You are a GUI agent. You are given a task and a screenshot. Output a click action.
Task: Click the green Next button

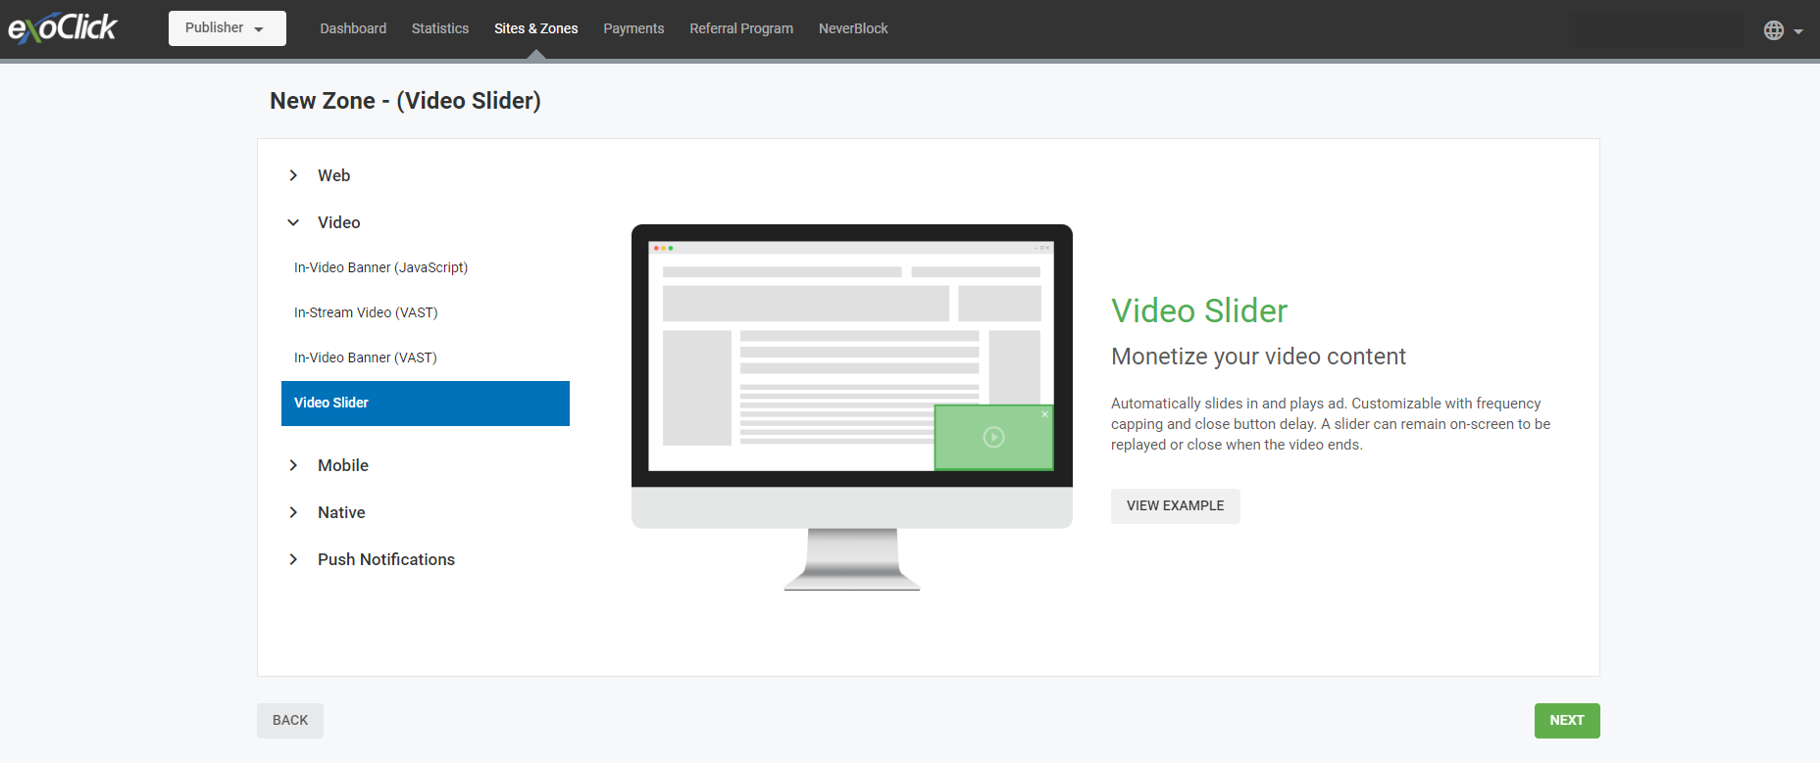1567,721
